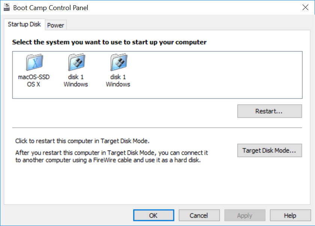Image resolution: width=315 pixels, height=226 pixels.
Task: Switch to the Power tab
Action: pos(55,25)
